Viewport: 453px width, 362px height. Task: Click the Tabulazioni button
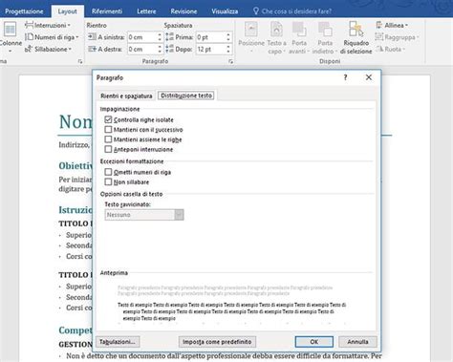tap(118, 342)
